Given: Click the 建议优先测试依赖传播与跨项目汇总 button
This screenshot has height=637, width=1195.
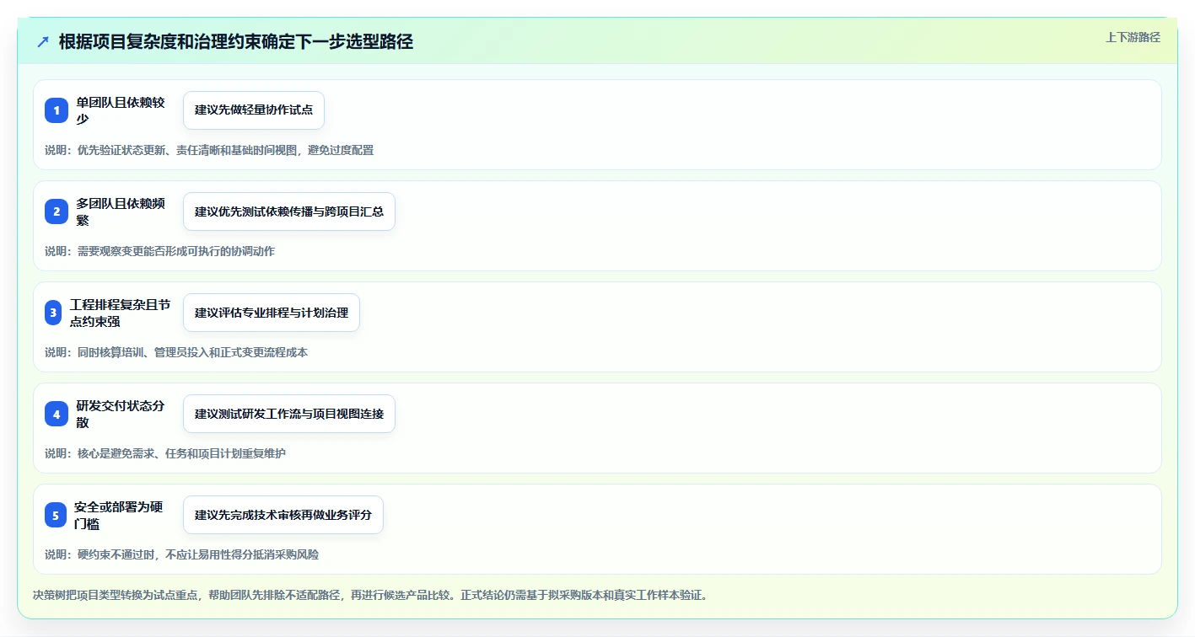Looking at the screenshot, I should pyautogui.click(x=289, y=211).
